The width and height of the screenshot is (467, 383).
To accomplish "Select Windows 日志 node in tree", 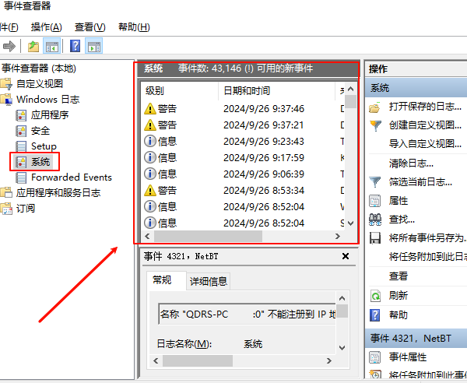I will pos(48,99).
